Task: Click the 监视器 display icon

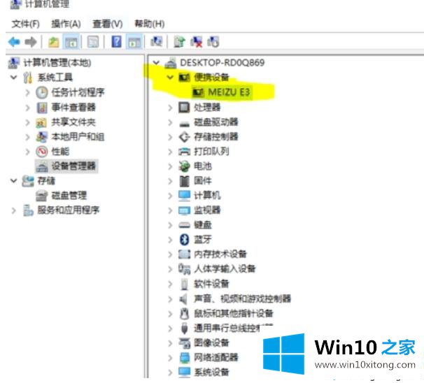Action: [x=185, y=210]
